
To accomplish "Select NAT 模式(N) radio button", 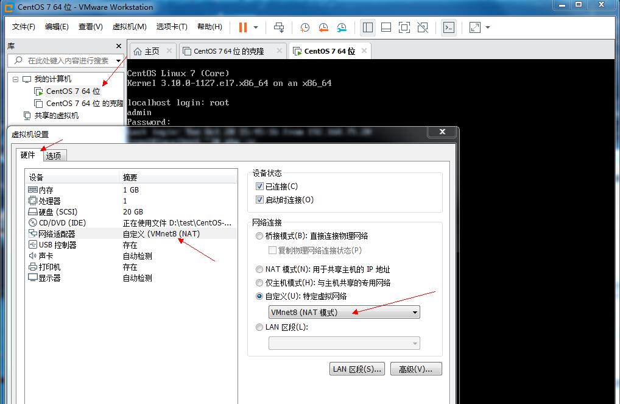I will pos(259,269).
